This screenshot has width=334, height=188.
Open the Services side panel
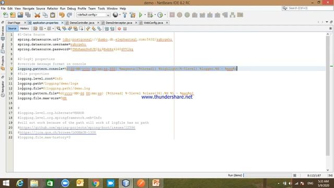point(3,33)
